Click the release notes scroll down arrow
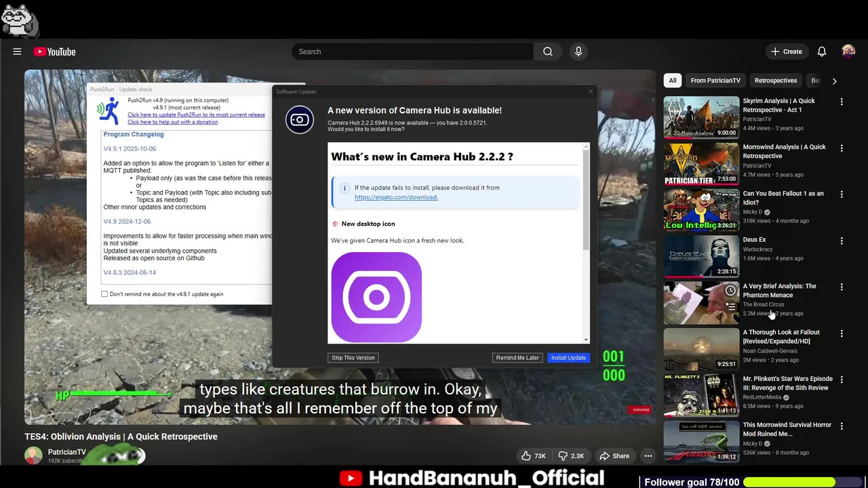Screen dimensions: 868x488 (x=586, y=340)
